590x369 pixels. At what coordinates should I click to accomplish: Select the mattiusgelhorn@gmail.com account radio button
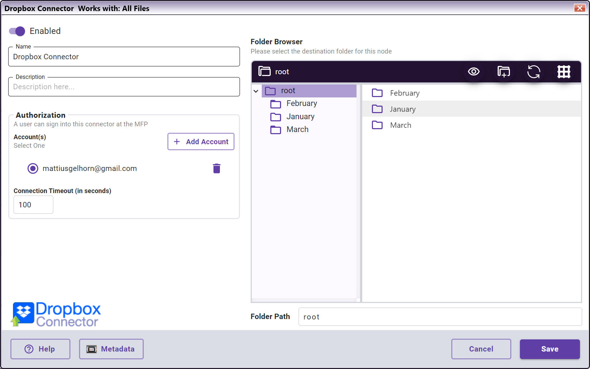point(33,168)
